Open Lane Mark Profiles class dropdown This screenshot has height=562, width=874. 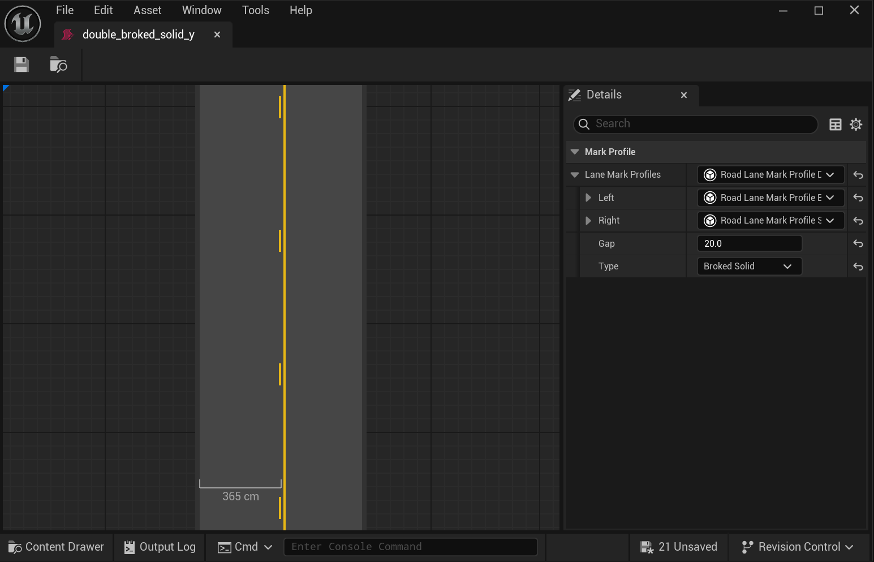pos(770,175)
